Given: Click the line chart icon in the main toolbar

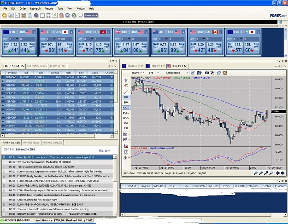Looking at the screenshot, I should pos(17,15).
